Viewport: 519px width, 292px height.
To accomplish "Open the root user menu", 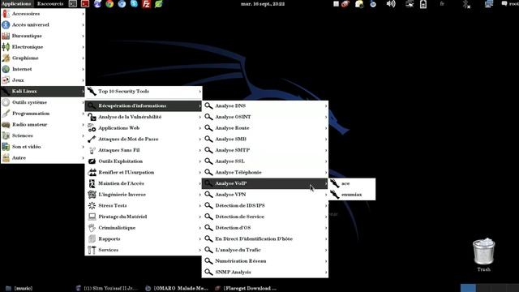I will pyautogui.click(x=510, y=4).
